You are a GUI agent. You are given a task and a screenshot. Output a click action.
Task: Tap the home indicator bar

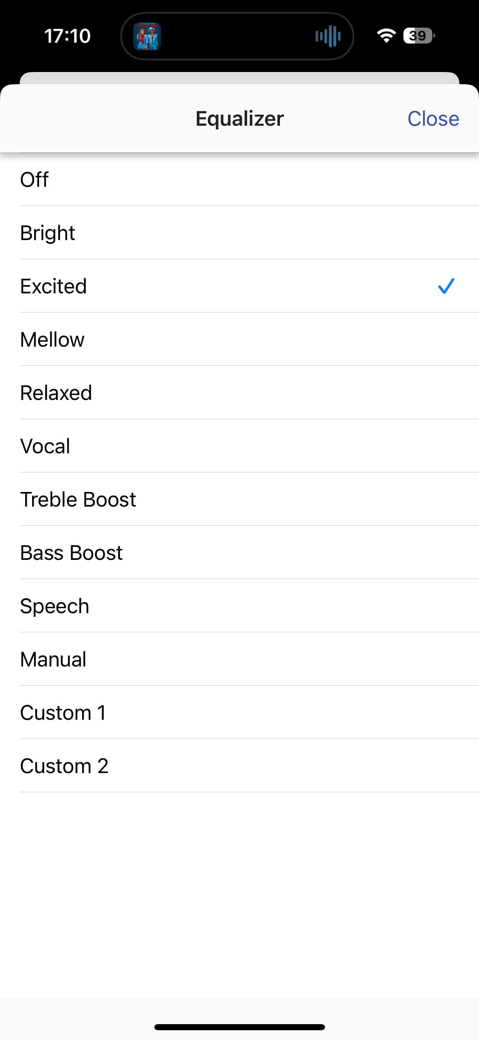click(x=239, y=1027)
